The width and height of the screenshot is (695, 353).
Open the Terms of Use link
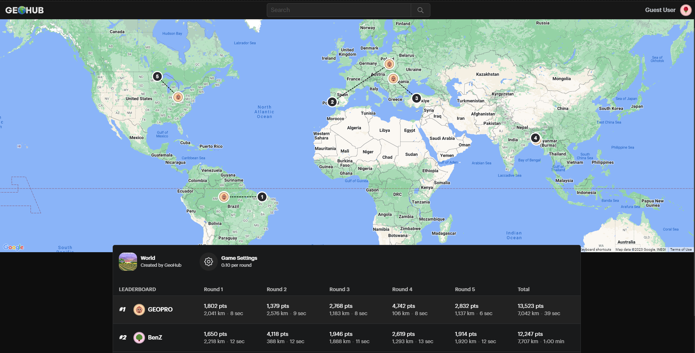680,249
